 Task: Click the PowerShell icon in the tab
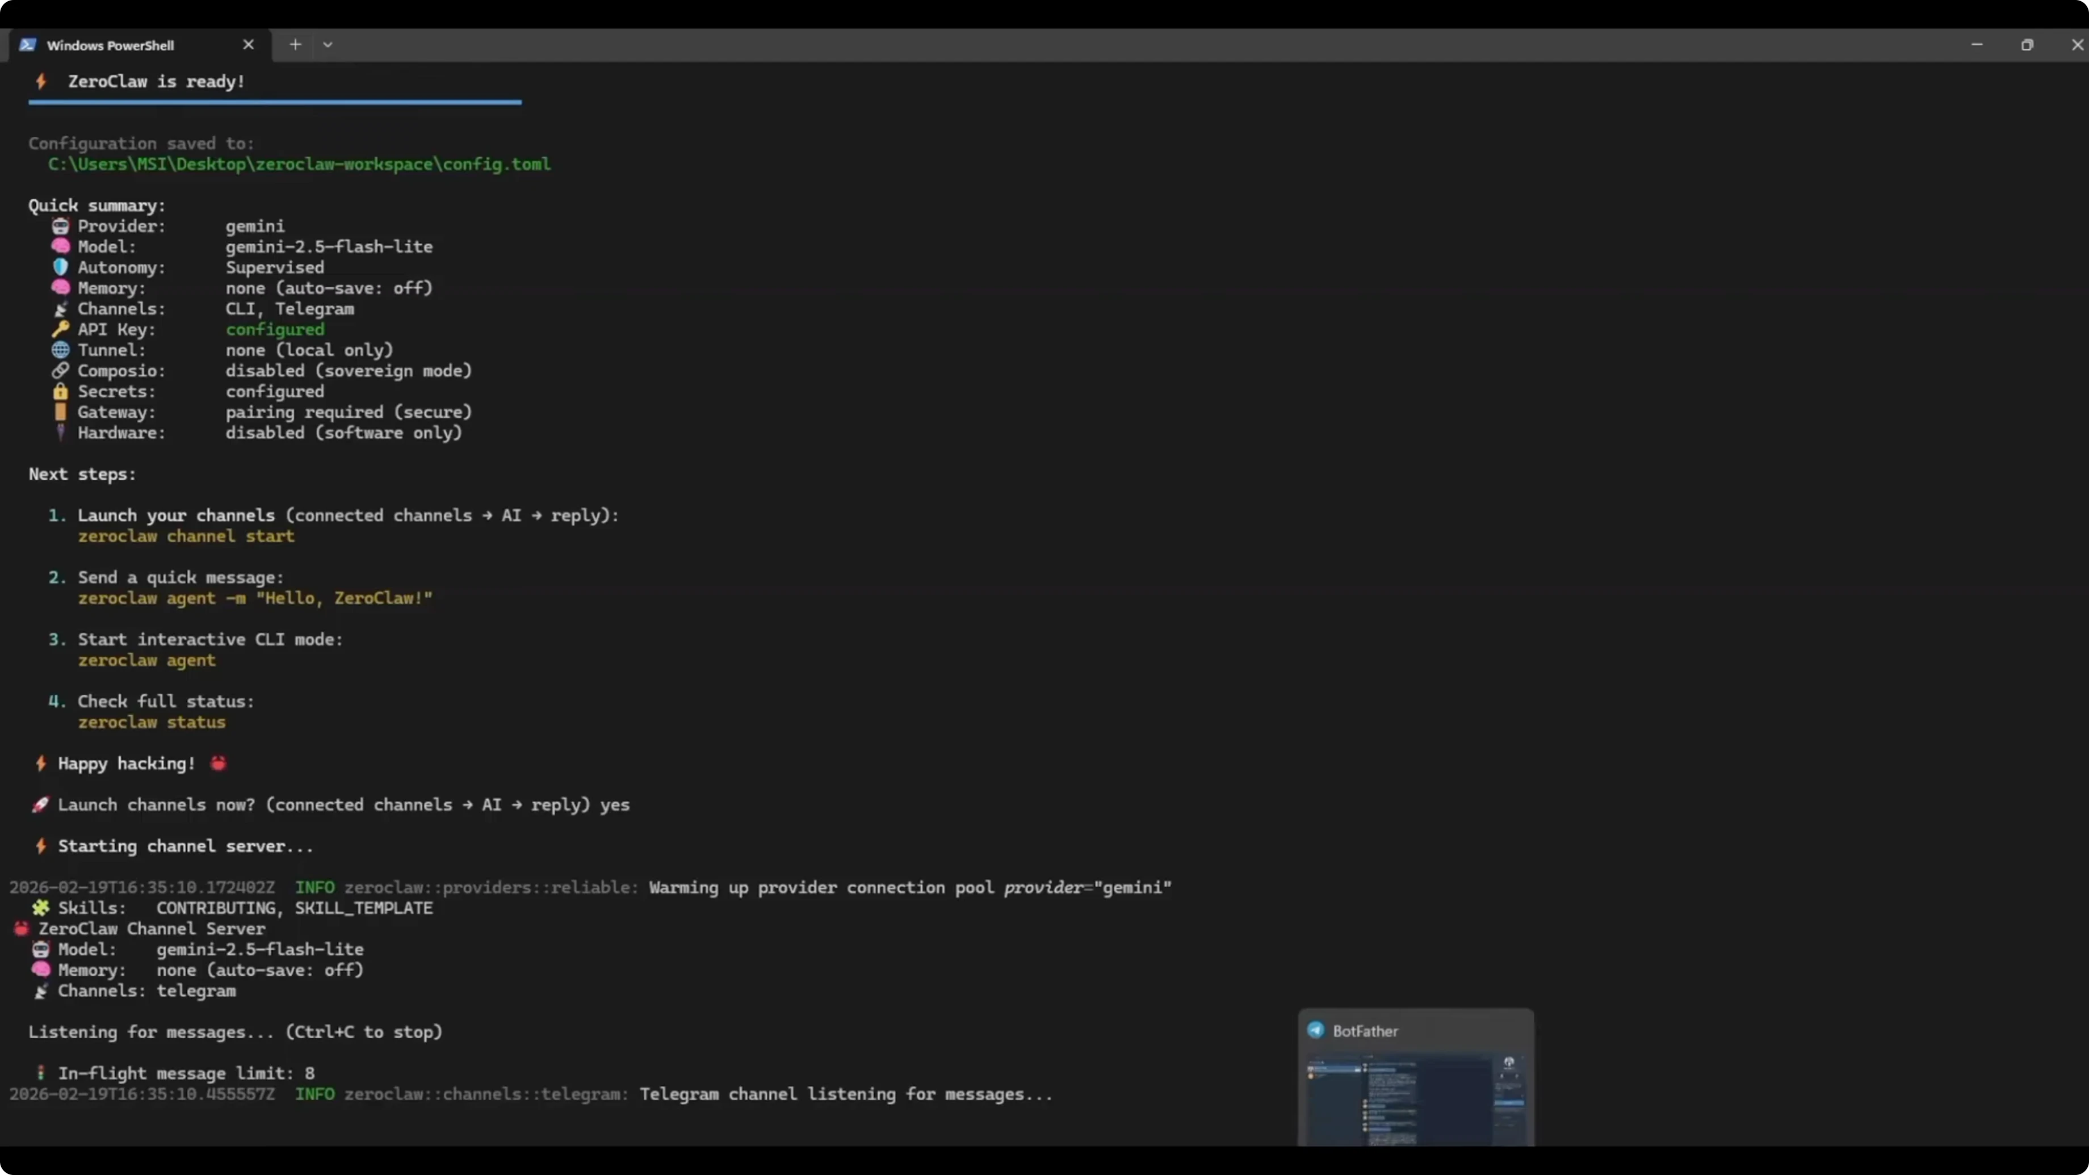coord(28,45)
